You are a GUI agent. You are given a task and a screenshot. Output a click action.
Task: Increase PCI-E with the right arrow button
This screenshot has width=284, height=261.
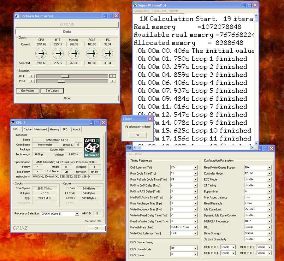coord(113,81)
